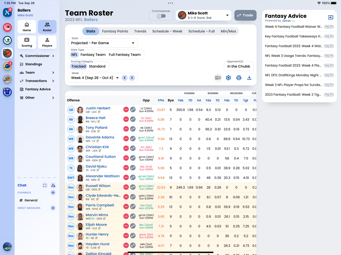
Task: Select Standard scoring category
Action: click(97, 66)
